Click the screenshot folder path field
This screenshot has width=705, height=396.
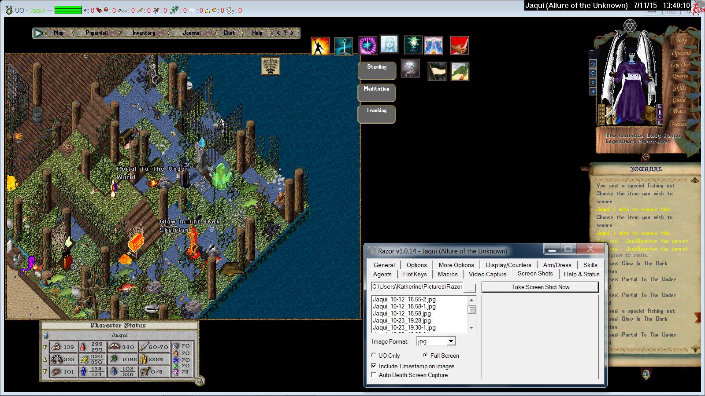(417, 287)
